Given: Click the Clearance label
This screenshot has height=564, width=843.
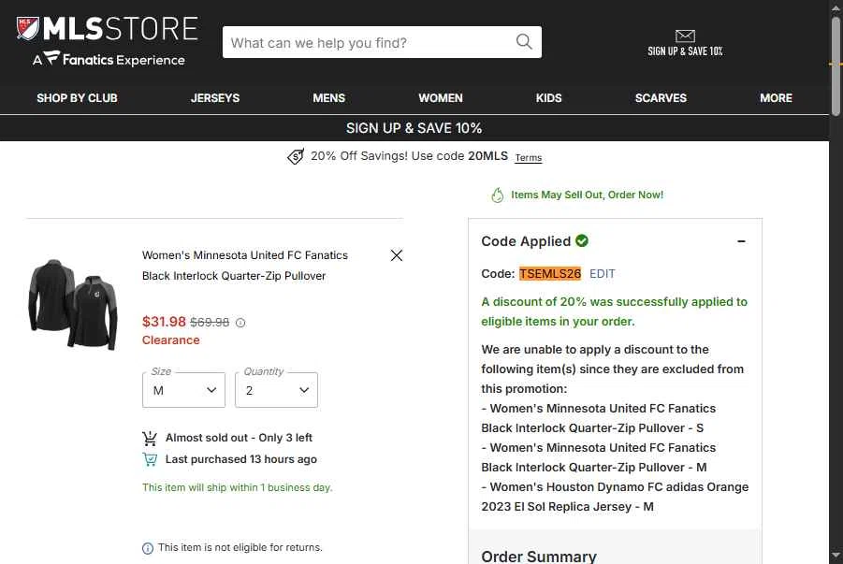Looking at the screenshot, I should coord(171,340).
